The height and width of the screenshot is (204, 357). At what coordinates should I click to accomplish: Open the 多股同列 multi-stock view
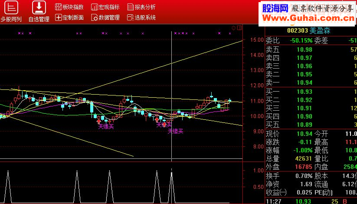tap(11, 11)
